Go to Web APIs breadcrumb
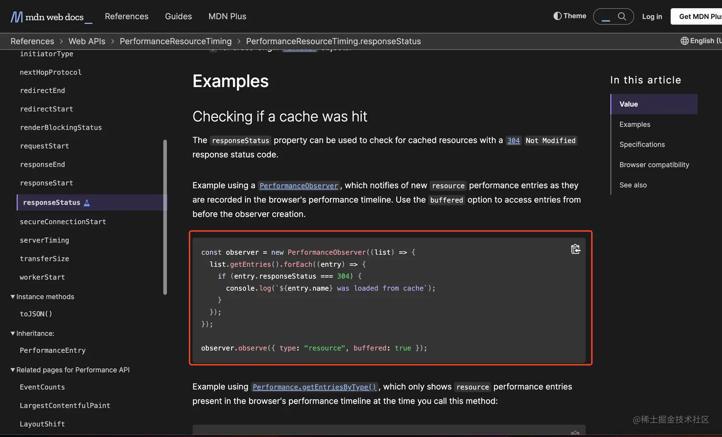This screenshot has height=437, width=722. [x=87, y=41]
